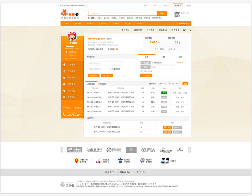Select the 网银记录 tab
Viewport: 252px width, 196px height.
pyautogui.click(x=102, y=84)
